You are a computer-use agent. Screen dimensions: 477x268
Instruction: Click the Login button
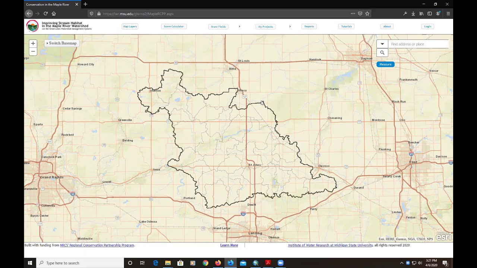click(428, 26)
